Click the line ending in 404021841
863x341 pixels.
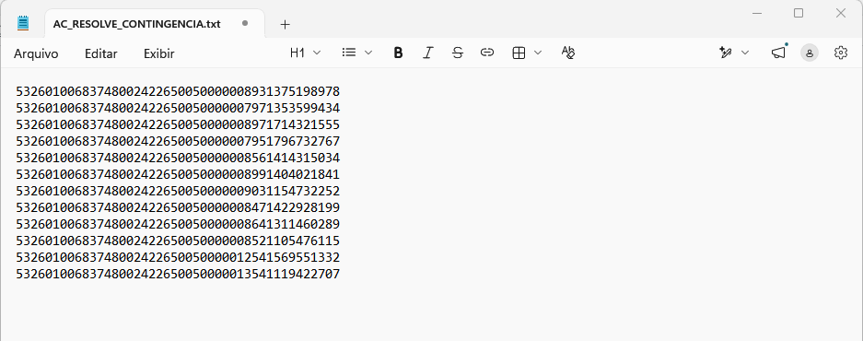pyautogui.click(x=178, y=174)
